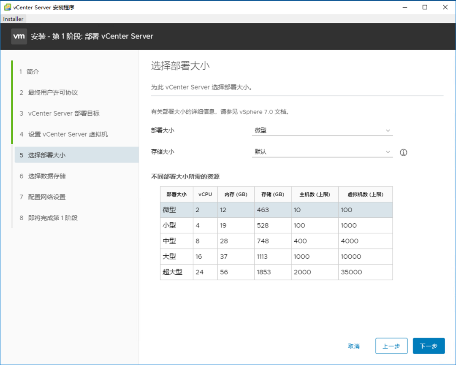
Task: Click the 取消 button
Action: point(354,346)
